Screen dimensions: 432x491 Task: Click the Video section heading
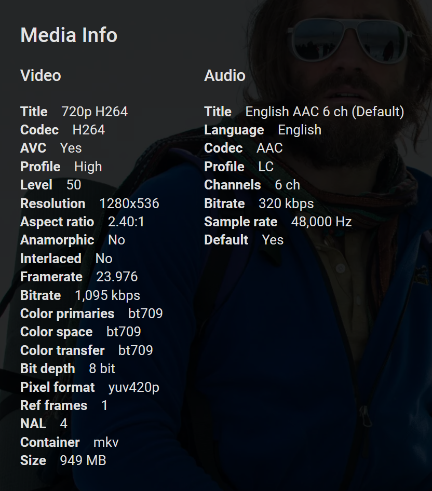(x=40, y=76)
